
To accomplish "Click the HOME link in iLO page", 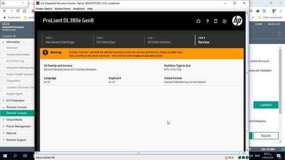I will tap(258, 24).
